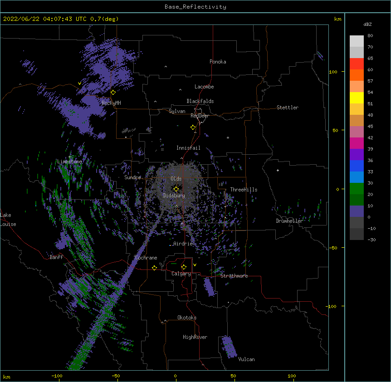Click the RockyMH label

click(111, 103)
